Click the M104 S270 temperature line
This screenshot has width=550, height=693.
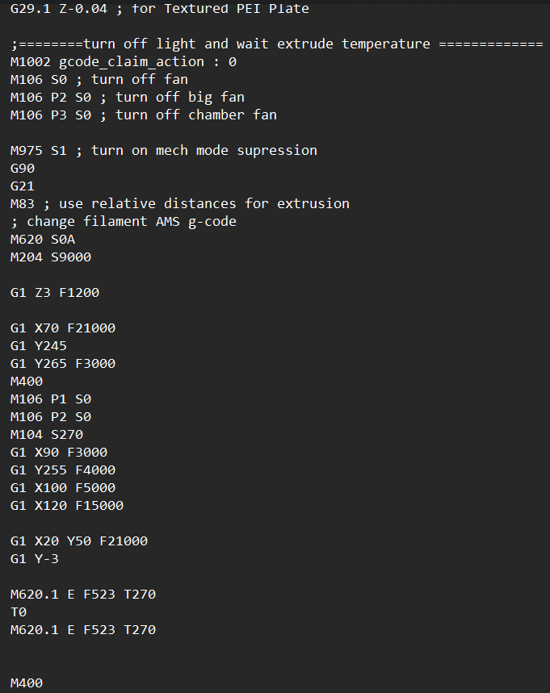(47, 434)
